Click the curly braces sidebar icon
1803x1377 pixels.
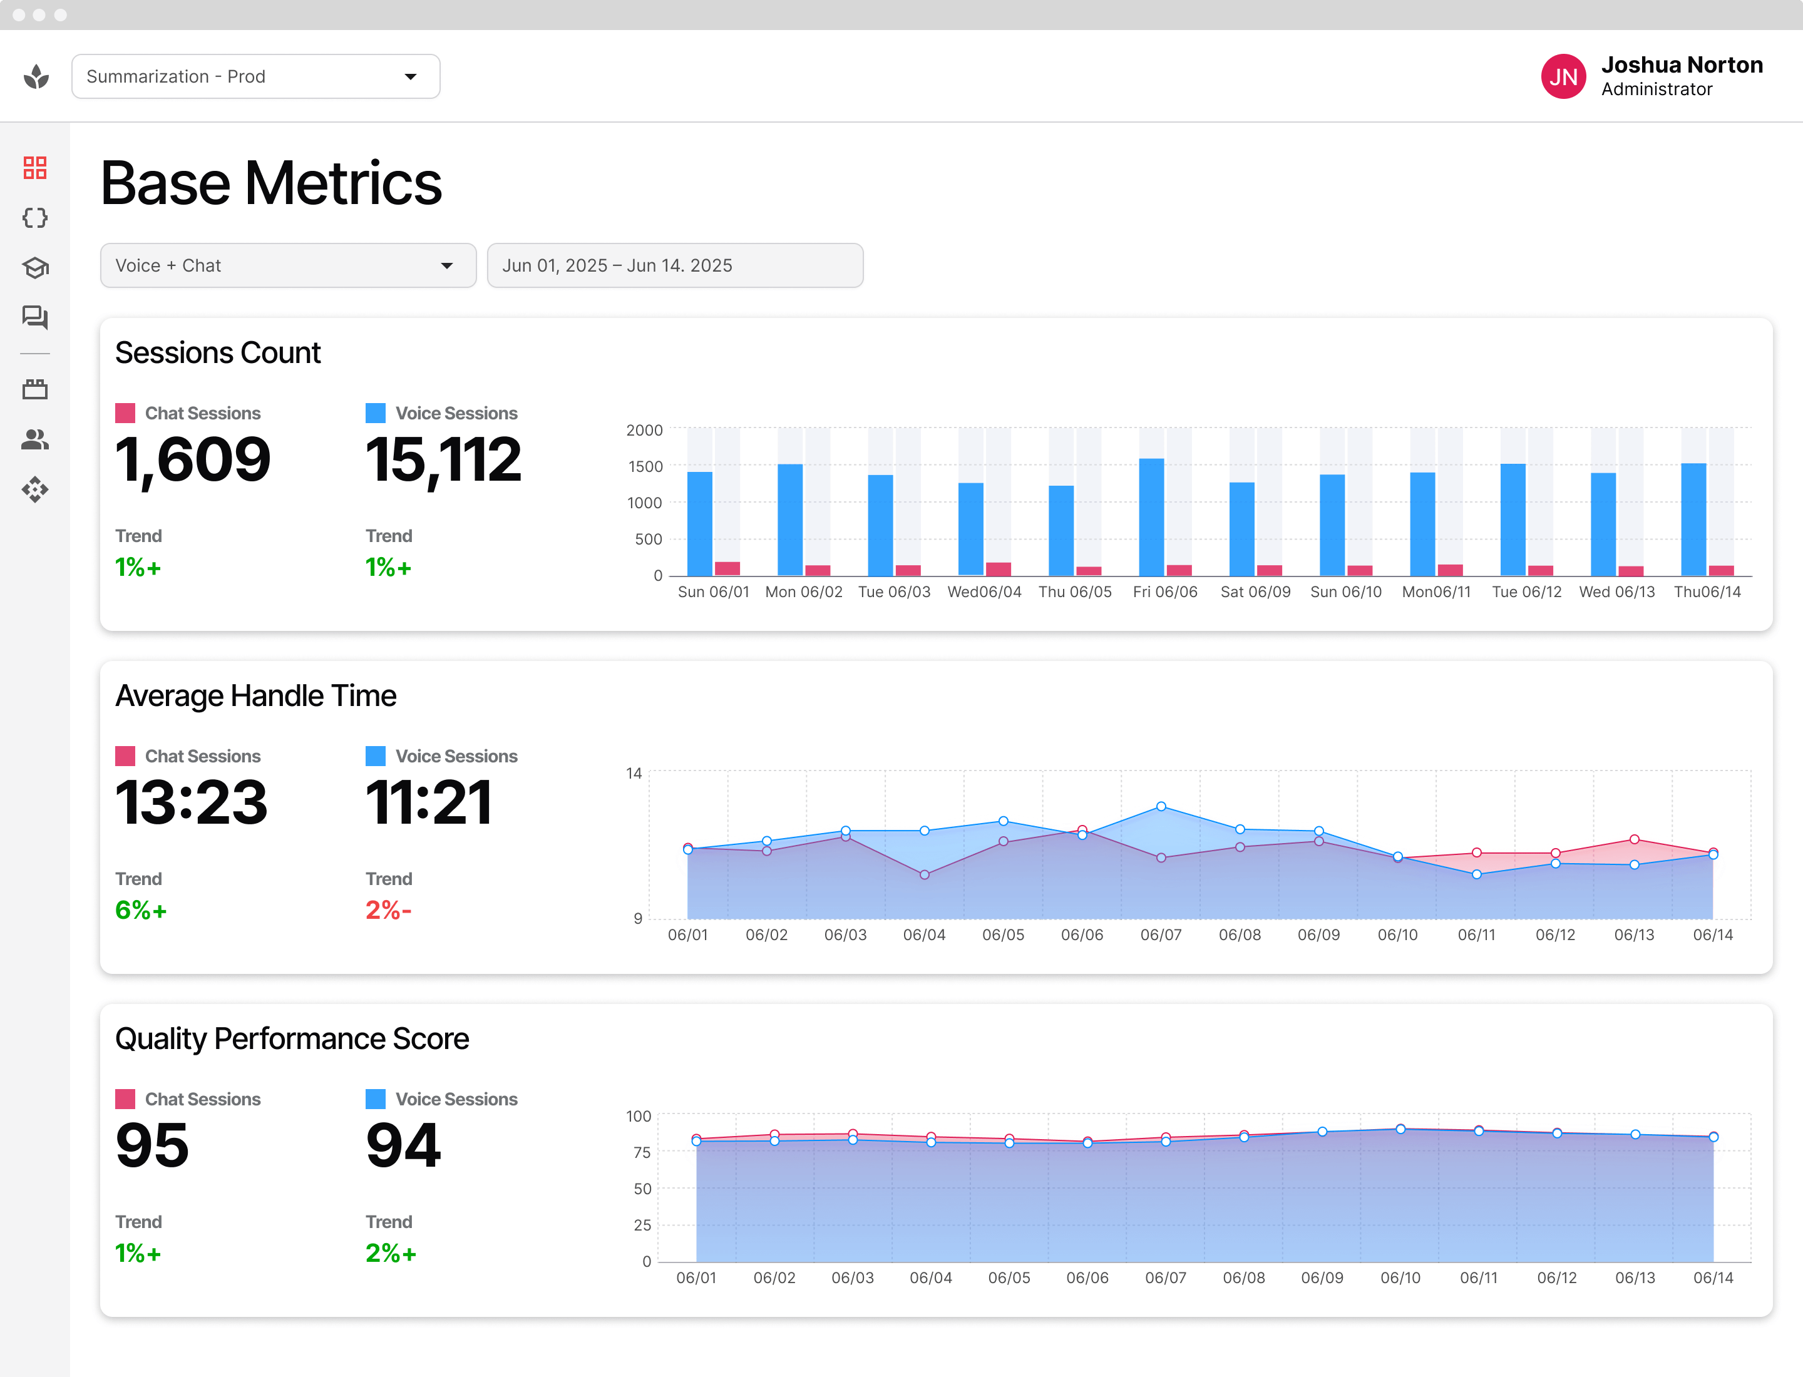[35, 218]
